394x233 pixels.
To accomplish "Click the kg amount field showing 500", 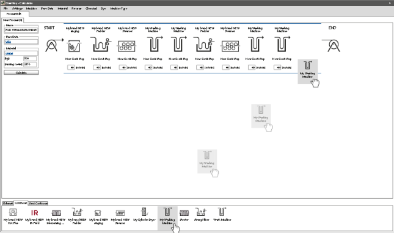I will click(30, 59).
